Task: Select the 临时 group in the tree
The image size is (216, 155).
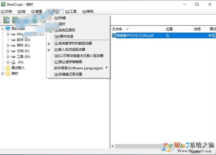Action: 15,74
